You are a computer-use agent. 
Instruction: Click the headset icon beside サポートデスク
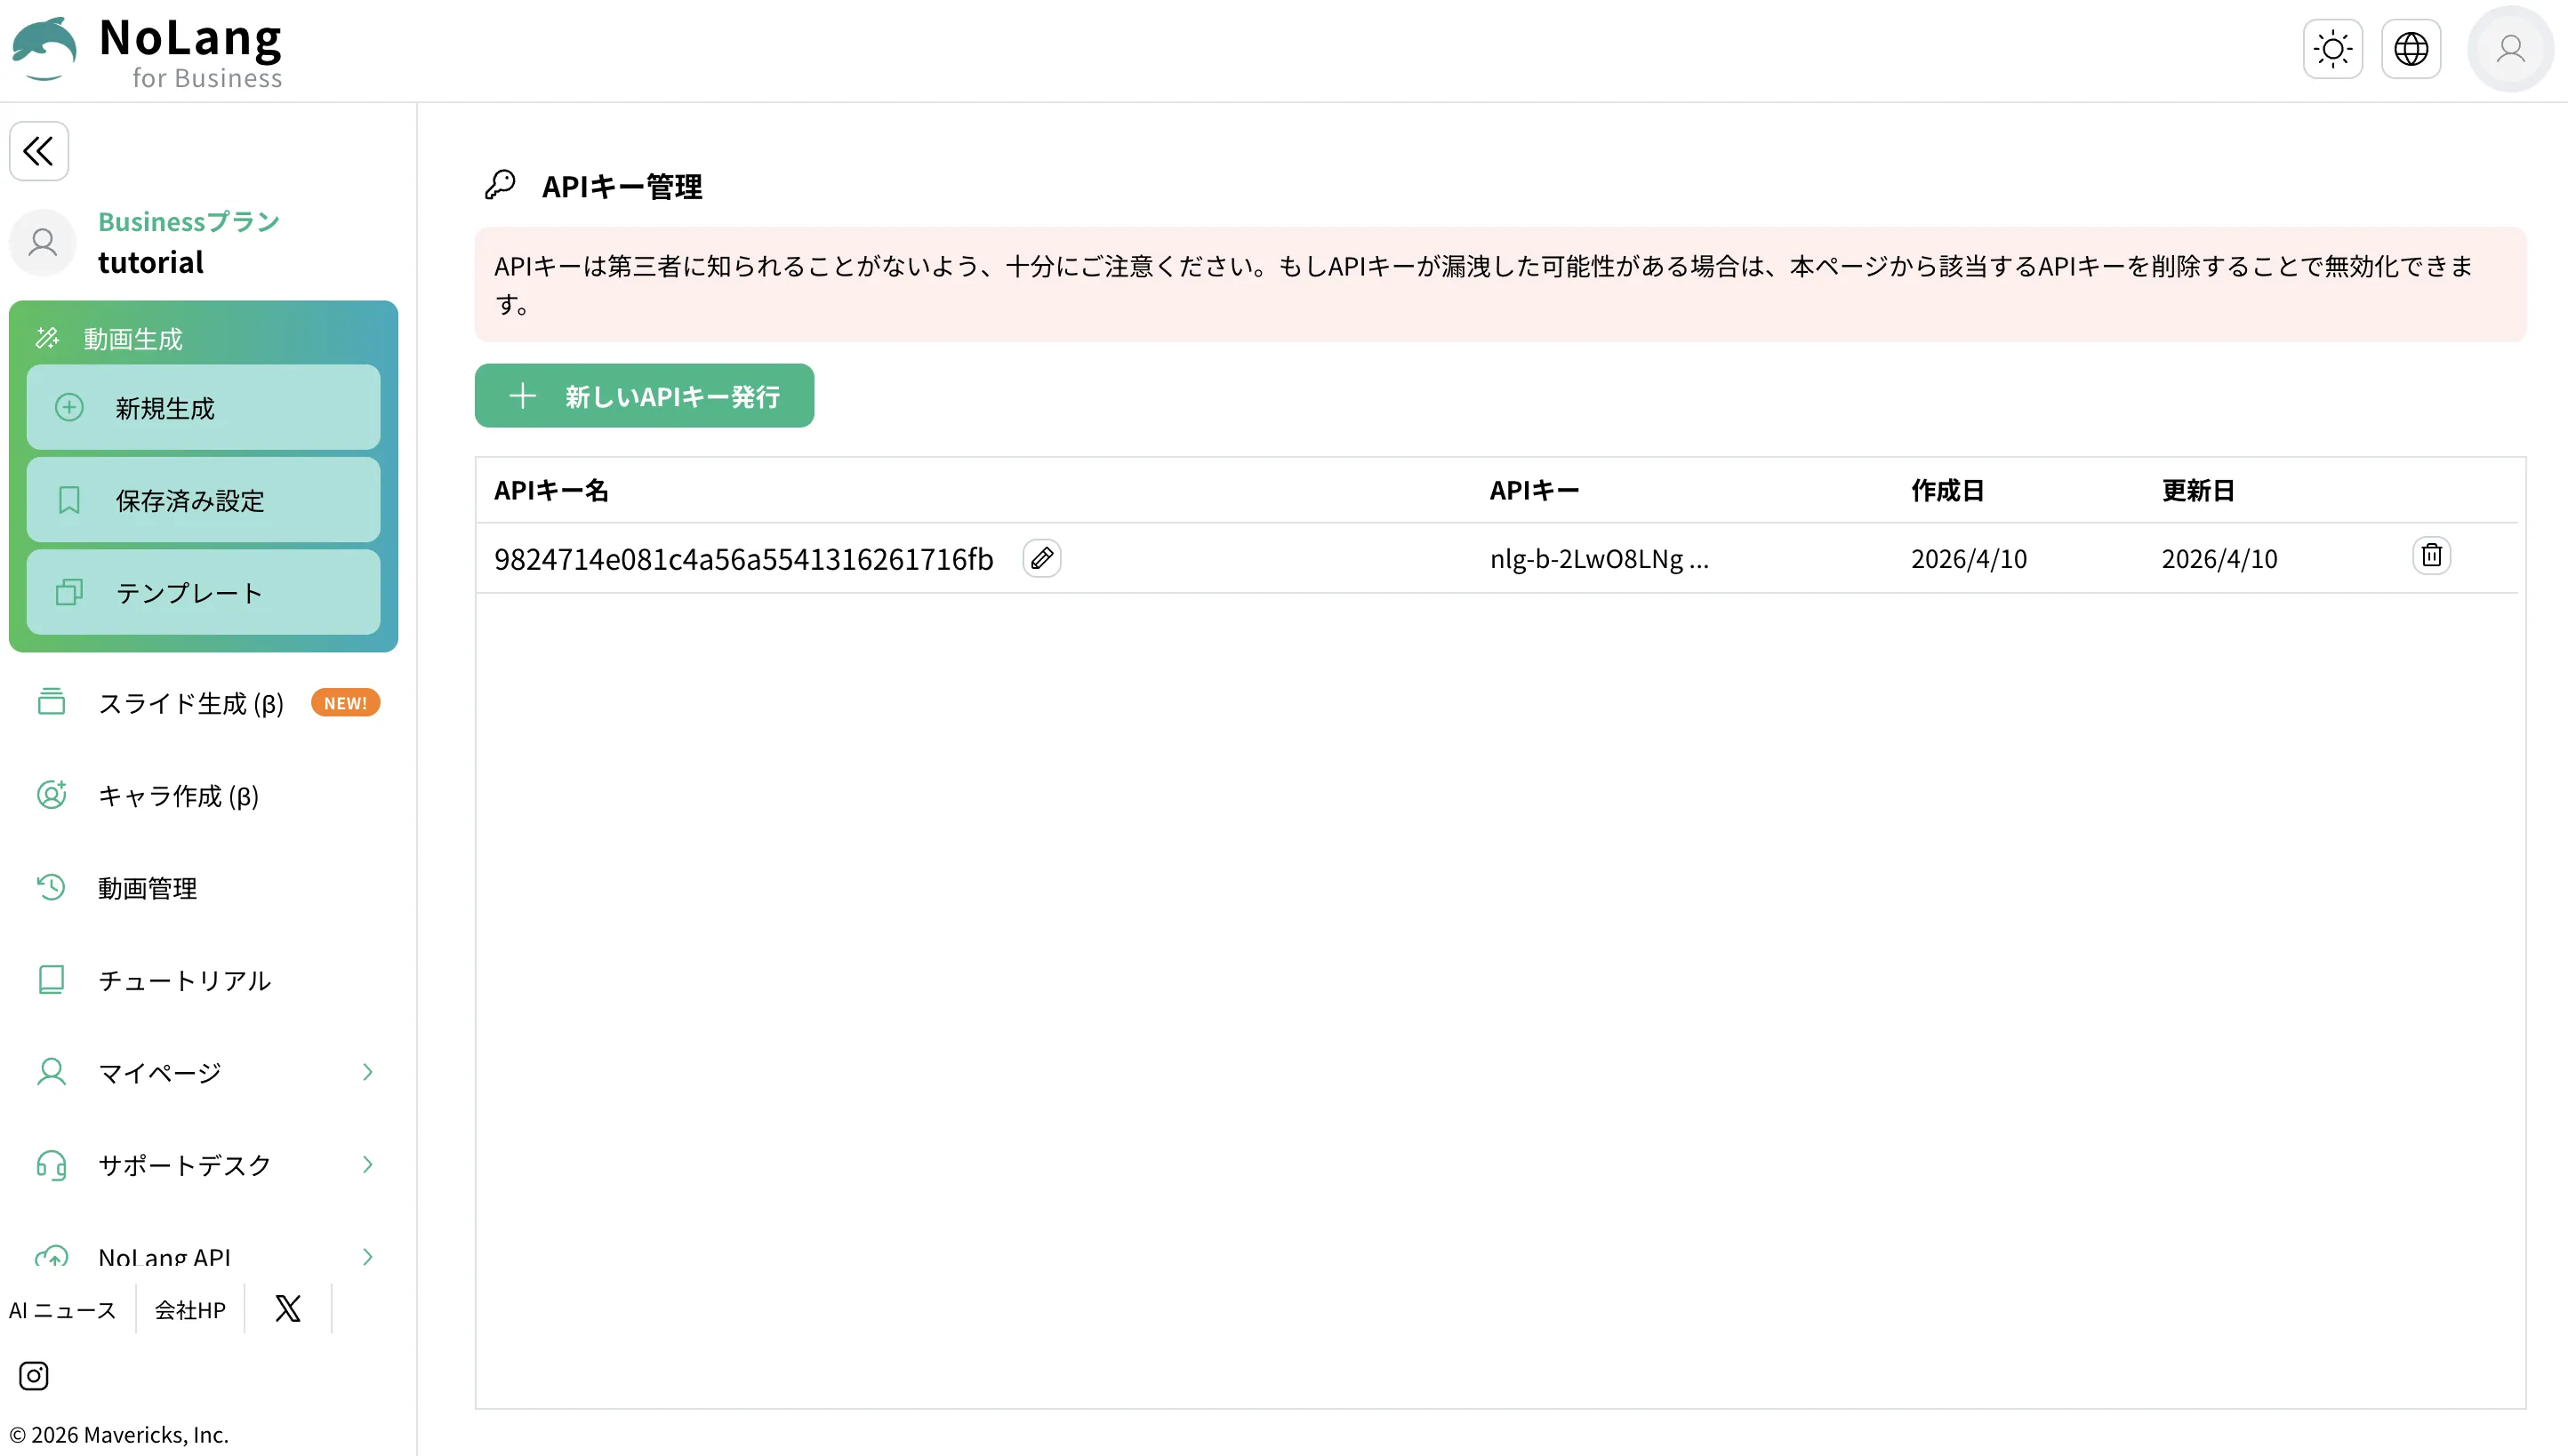[x=51, y=1165]
